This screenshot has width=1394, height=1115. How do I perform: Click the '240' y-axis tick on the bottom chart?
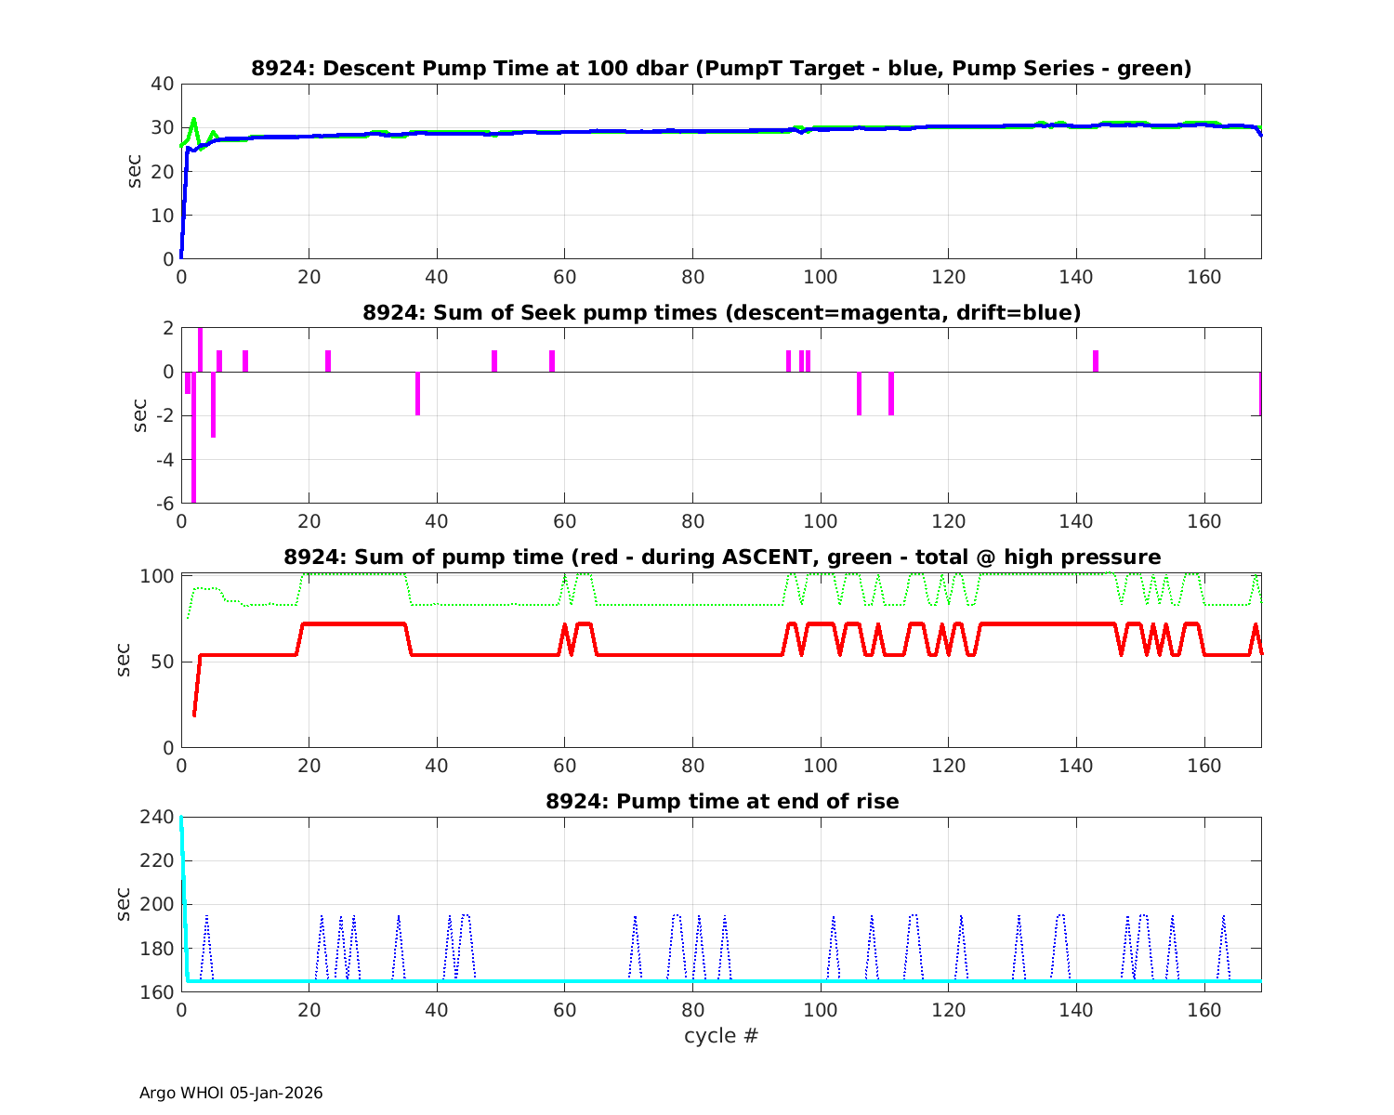[x=159, y=817]
